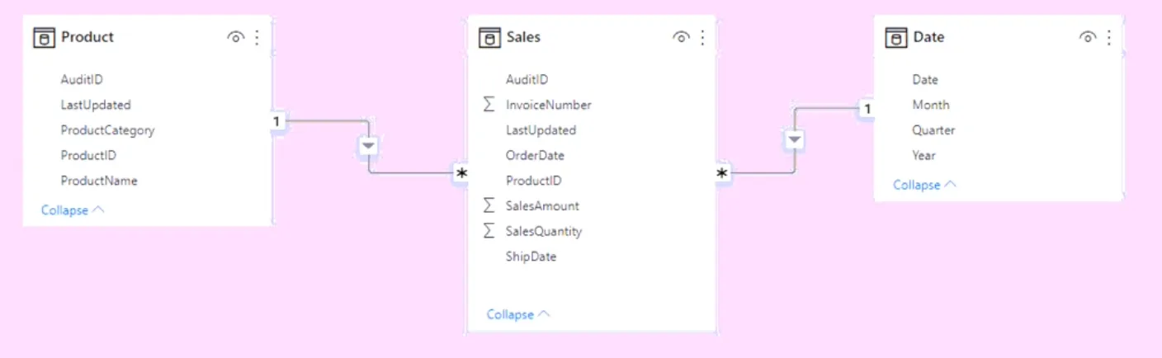Open more options for Sales table

pos(702,38)
